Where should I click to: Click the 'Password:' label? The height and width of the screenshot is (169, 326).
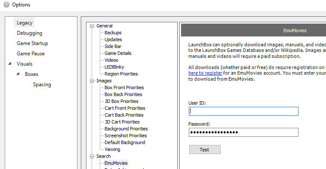[199, 124]
